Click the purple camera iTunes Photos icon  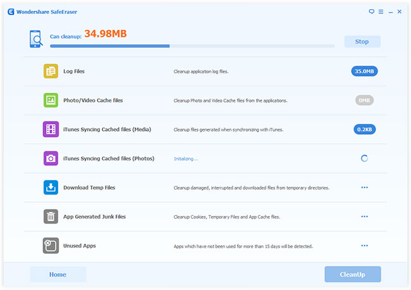51,158
